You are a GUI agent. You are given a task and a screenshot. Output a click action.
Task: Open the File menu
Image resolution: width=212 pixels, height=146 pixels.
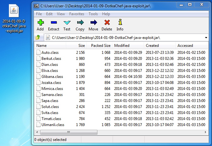click(x=39, y=14)
